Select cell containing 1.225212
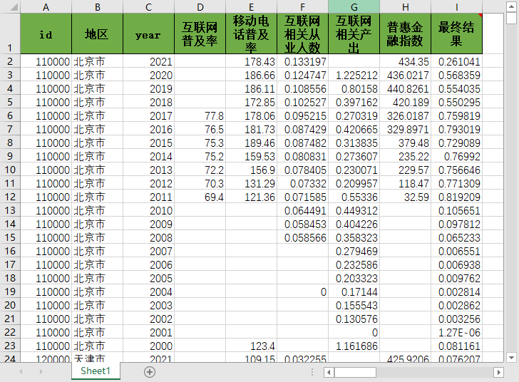 click(x=354, y=75)
